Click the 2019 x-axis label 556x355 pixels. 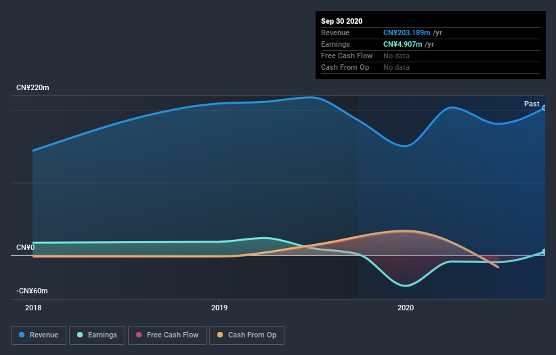click(219, 308)
